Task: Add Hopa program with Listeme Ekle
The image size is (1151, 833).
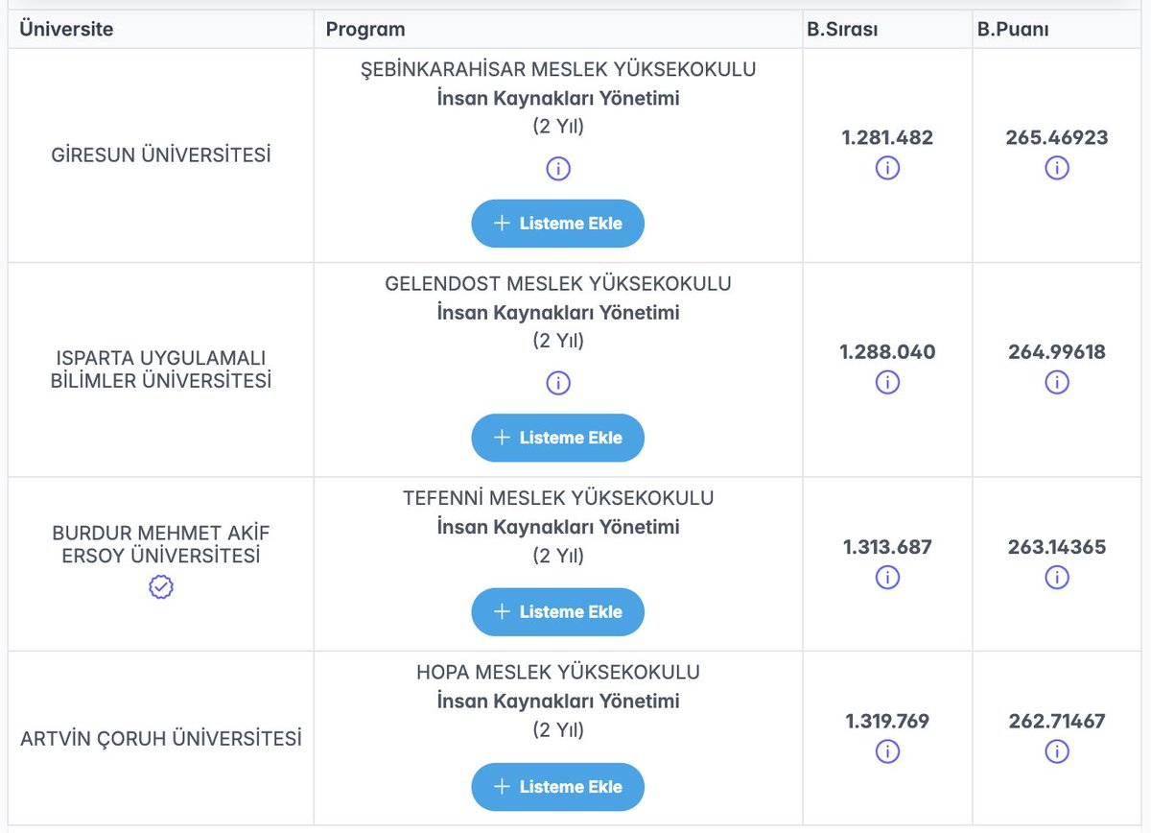Action: 558,787
